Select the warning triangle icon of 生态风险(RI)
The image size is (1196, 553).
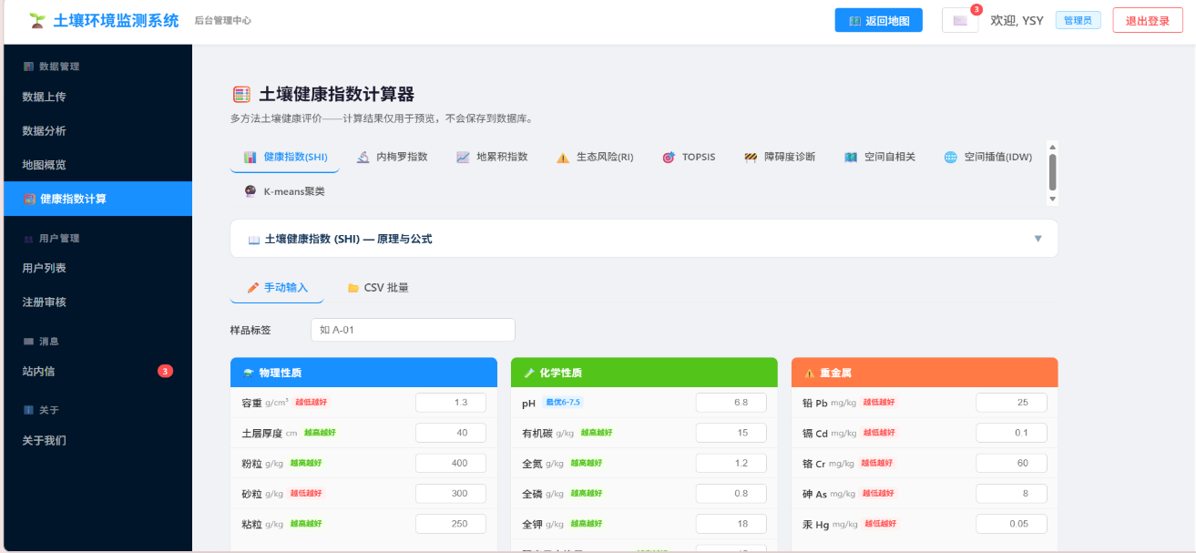click(x=563, y=157)
